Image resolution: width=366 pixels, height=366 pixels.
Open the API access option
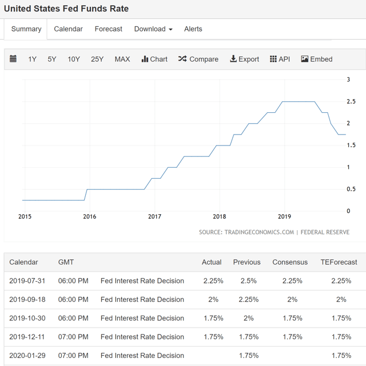pos(280,59)
